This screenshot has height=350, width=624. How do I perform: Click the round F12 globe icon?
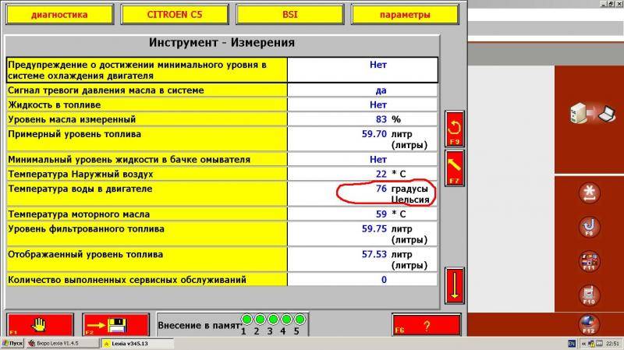pos(589,323)
